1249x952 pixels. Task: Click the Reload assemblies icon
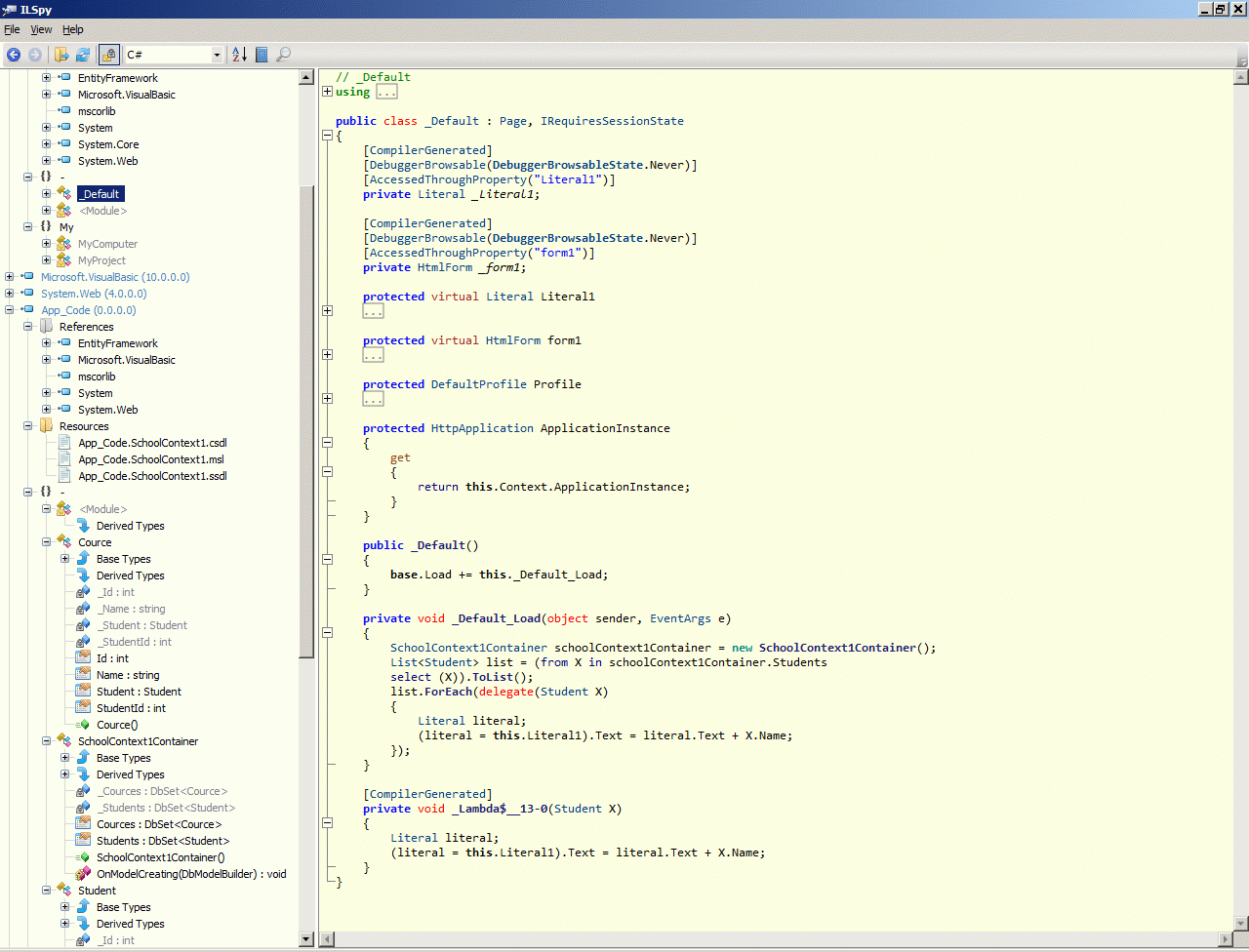[x=83, y=55]
